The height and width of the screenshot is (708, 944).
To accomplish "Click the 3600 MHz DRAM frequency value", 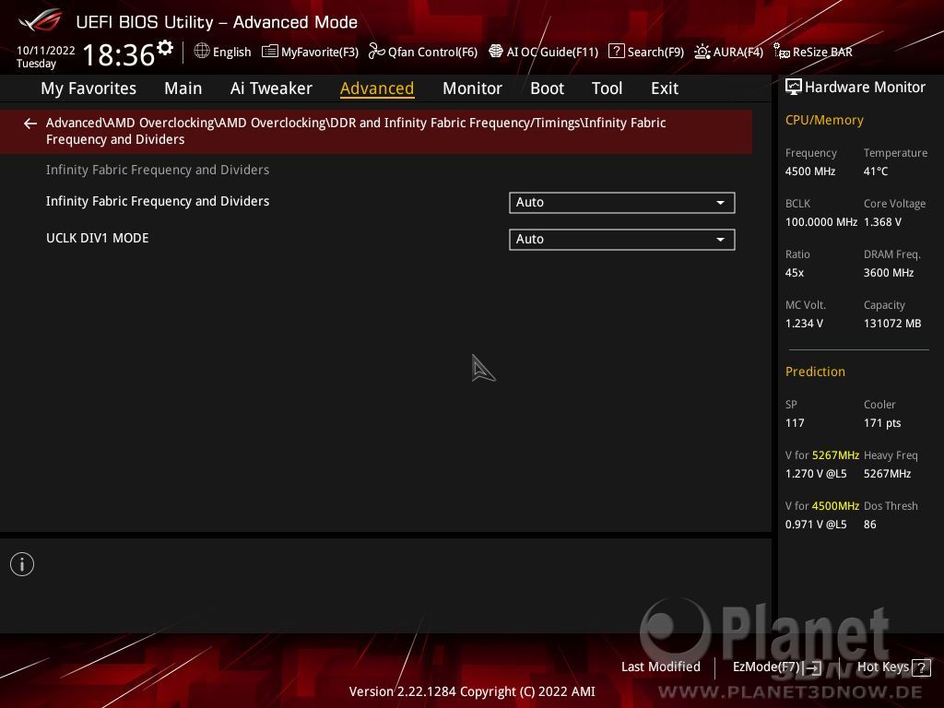I will coord(889,273).
